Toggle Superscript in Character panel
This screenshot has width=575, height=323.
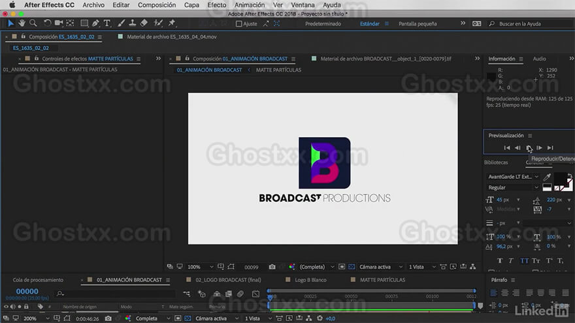[x=549, y=261]
